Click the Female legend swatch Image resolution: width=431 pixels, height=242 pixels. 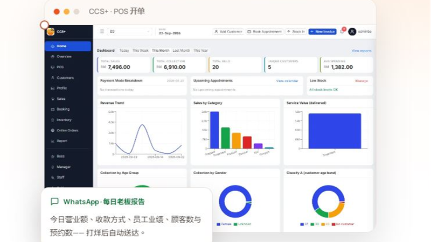point(219,224)
